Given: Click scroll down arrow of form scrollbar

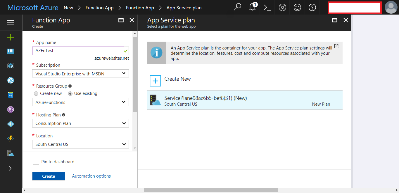Looking at the screenshot, I should (135, 148).
